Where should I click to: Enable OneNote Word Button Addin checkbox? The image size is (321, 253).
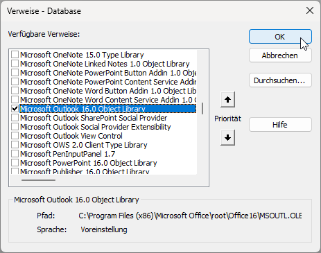click(15, 91)
